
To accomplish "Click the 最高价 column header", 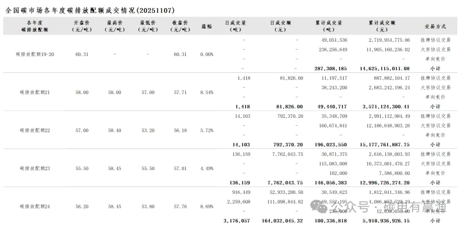I will 114,26.
